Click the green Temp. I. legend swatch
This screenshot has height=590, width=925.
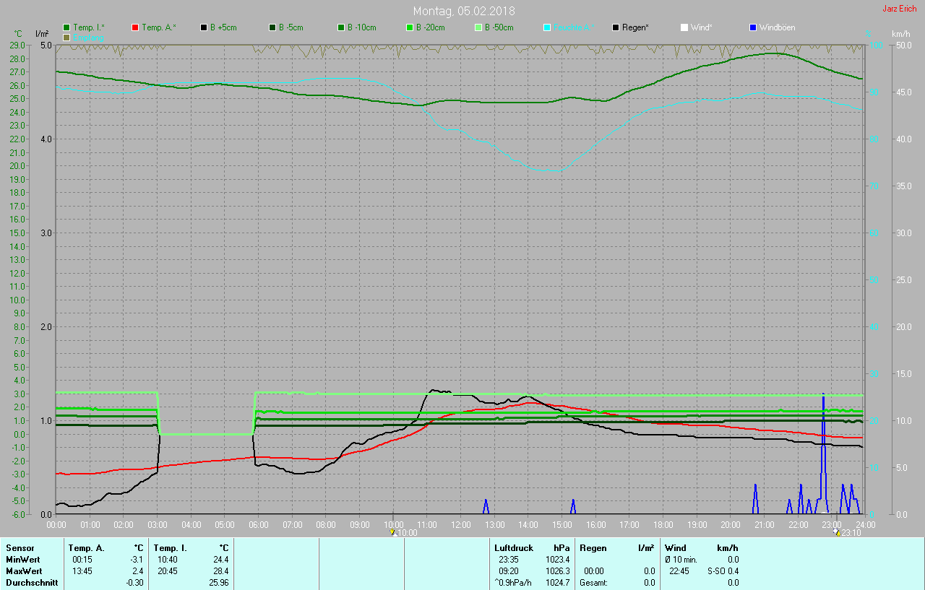pyautogui.click(x=66, y=27)
